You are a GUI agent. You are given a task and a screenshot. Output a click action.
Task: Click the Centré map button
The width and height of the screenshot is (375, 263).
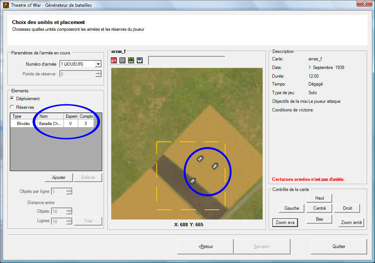[319, 208]
